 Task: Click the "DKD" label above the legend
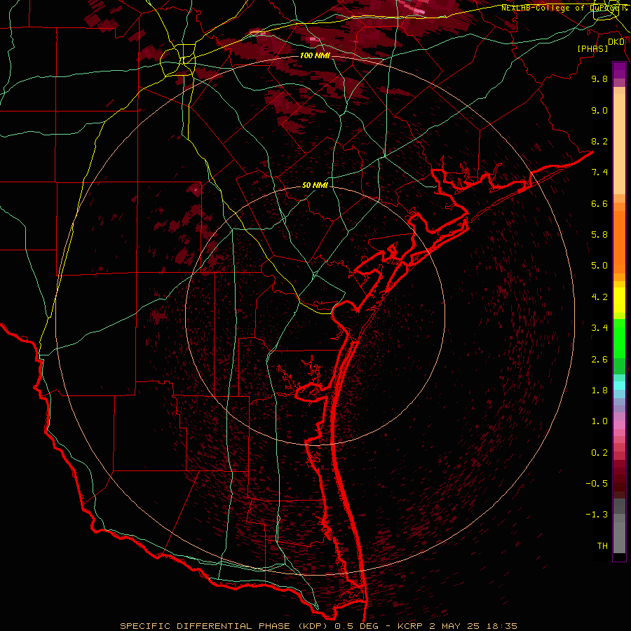616,42
